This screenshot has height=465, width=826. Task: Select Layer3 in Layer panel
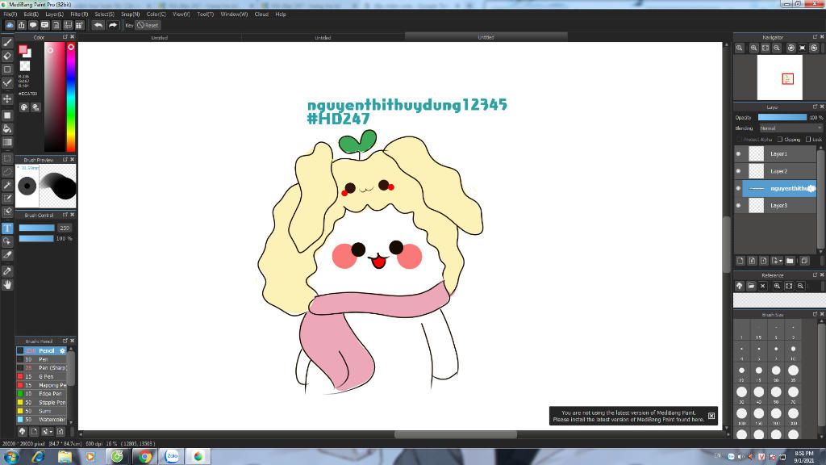[x=780, y=206]
